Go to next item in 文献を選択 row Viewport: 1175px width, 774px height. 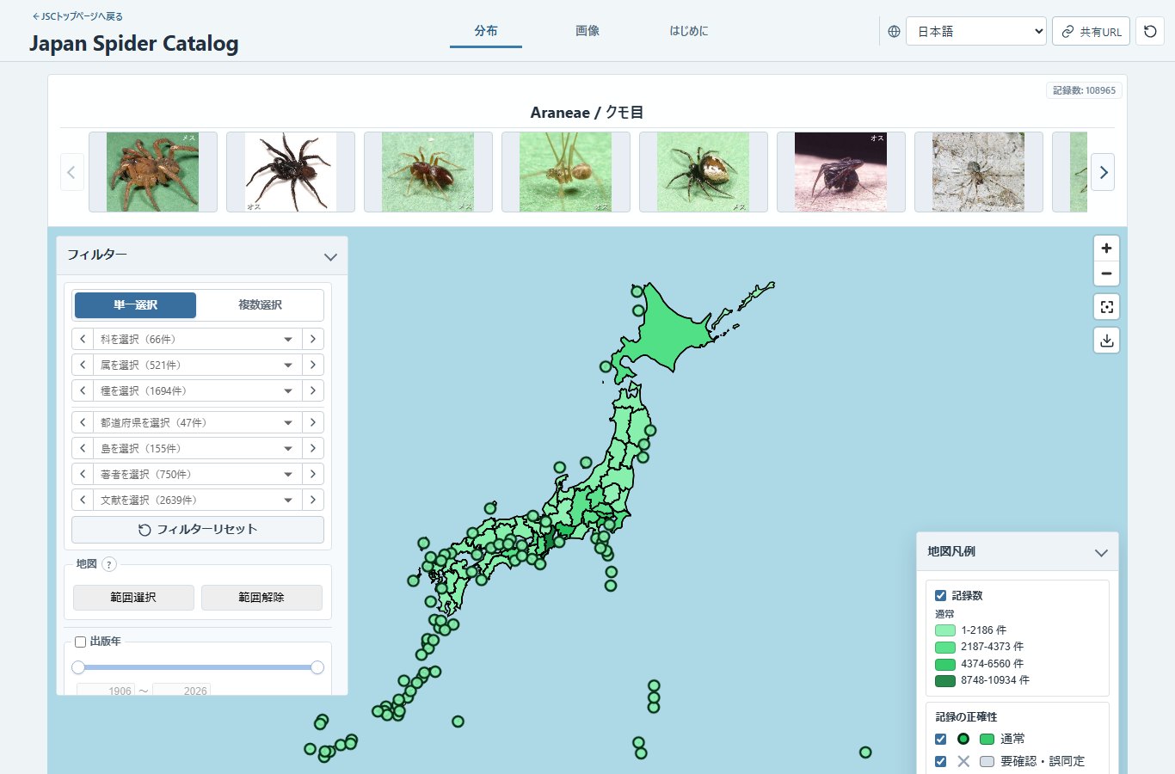(313, 501)
